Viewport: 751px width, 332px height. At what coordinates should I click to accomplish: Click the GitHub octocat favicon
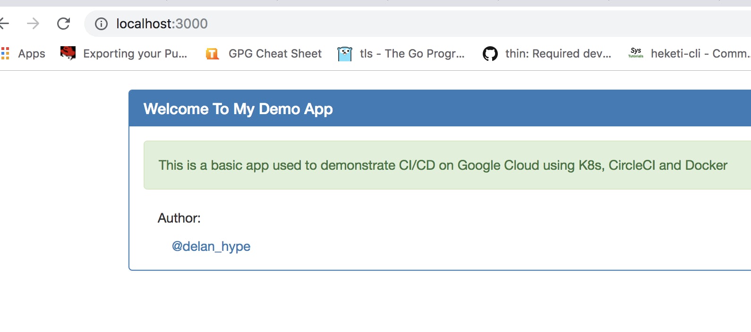(490, 54)
